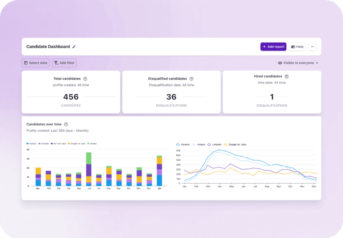Click 'Hire date: All time' text
The image size is (343, 238).
[x=272, y=83]
